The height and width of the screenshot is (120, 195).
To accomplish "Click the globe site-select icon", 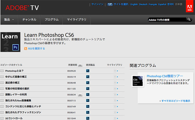I will 110,4.
